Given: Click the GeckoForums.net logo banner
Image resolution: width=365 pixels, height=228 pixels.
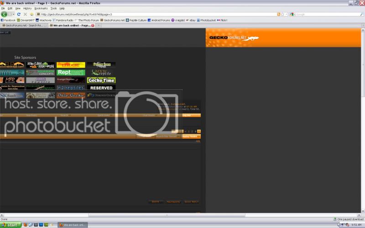Looking at the screenshot, I should pyautogui.click(x=234, y=38).
